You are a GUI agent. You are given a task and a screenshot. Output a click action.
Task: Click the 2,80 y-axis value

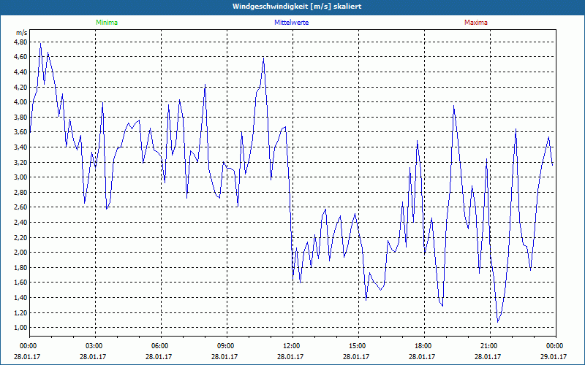point(21,193)
